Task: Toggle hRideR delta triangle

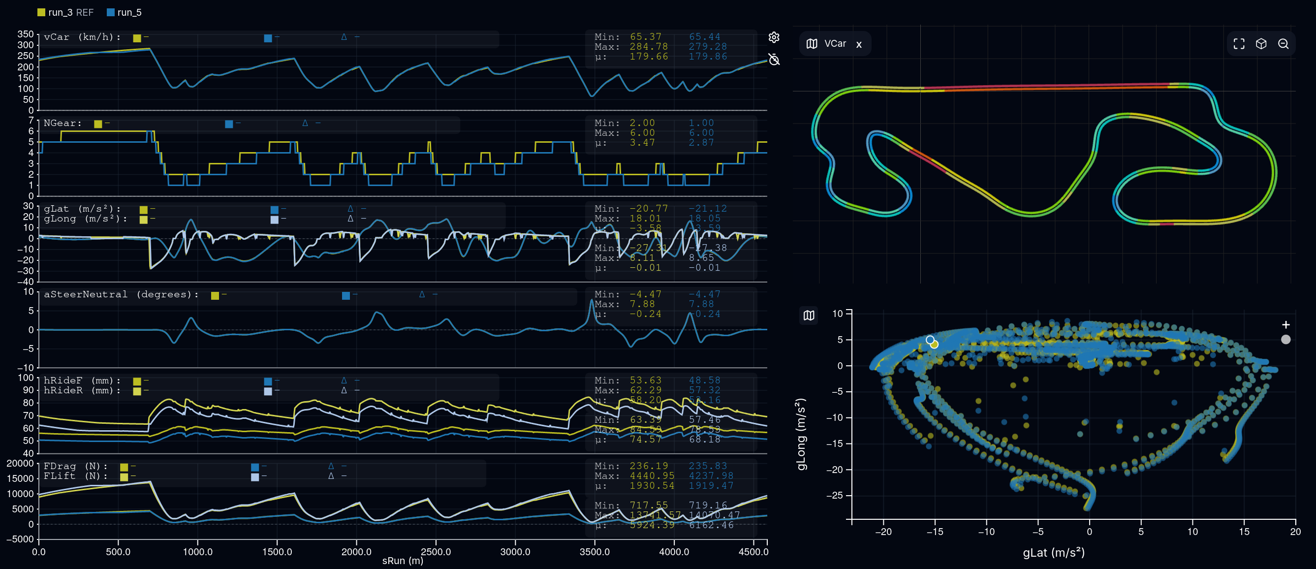Action: (x=344, y=390)
